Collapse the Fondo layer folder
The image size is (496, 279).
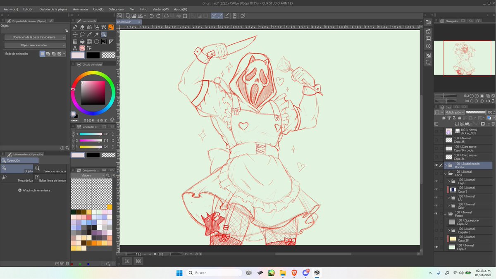point(446,214)
